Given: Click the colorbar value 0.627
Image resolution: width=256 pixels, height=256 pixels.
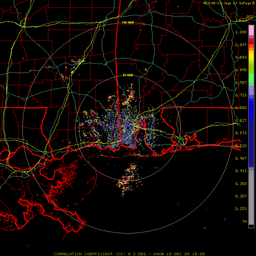Looking at the screenshot, I should point(241,121).
